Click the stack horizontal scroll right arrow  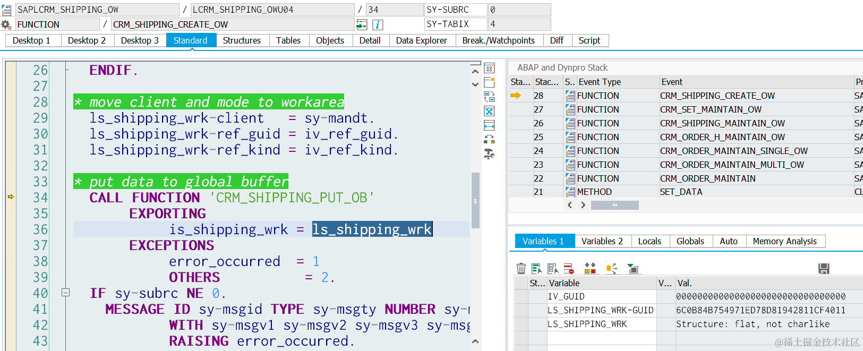tap(583, 205)
